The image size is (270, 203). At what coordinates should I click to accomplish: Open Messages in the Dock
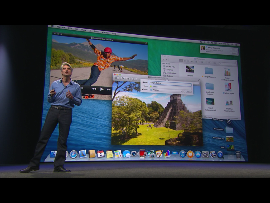pyautogui.click(x=127, y=154)
